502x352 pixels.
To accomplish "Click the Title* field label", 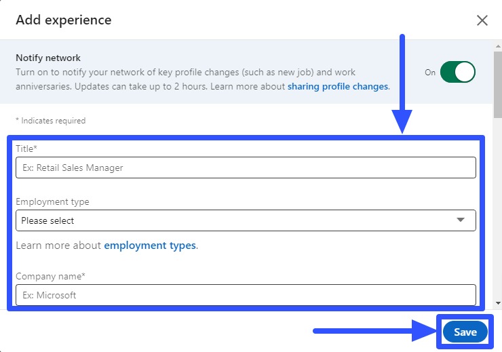I will pos(26,148).
